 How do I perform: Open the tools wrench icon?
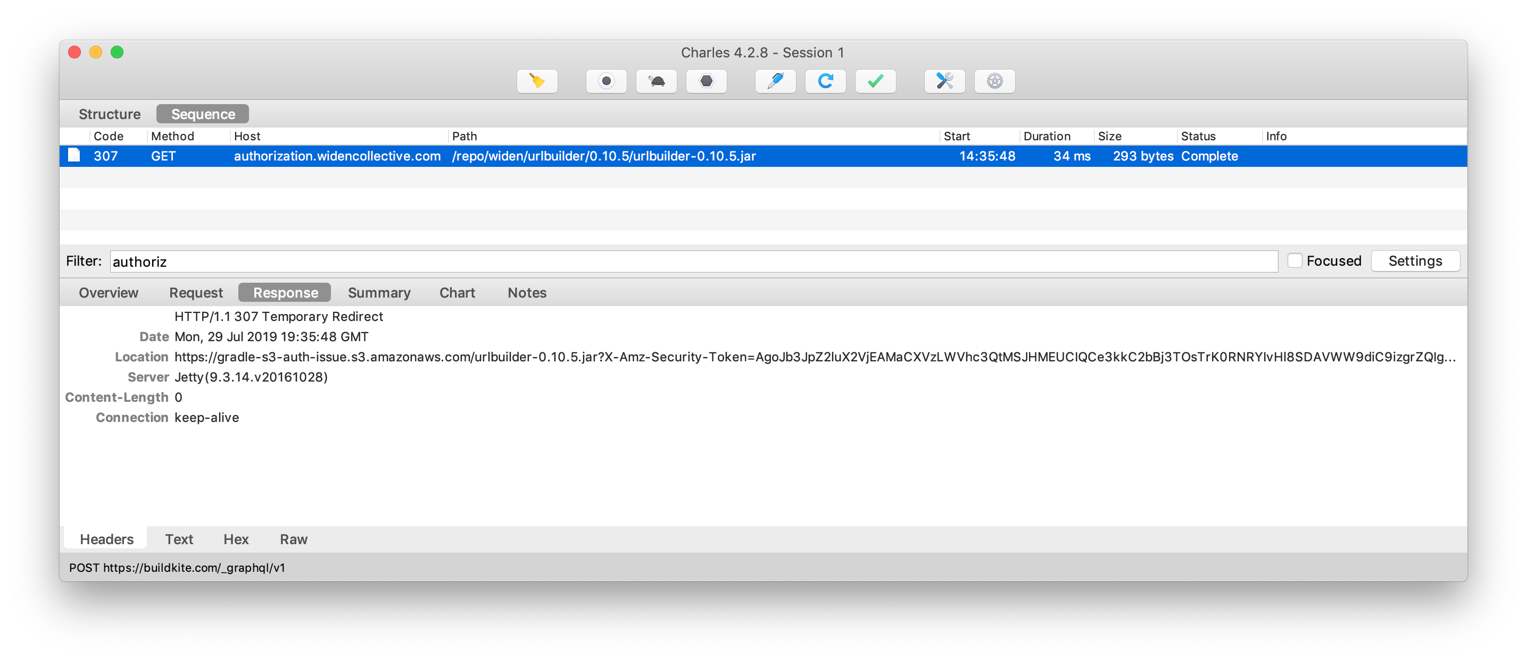click(944, 81)
